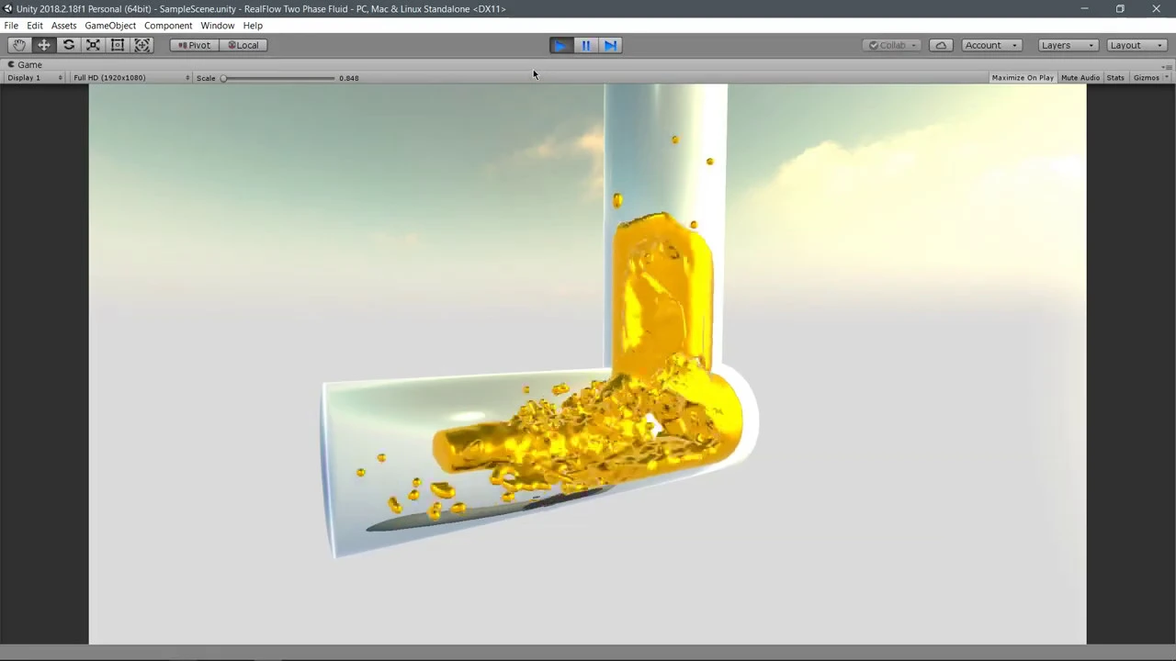Stop play mode with Play button
Viewport: 1176px width, 661px height.
(x=560, y=45)
